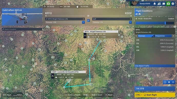Click the runway icon beside KFFO weather box
The width and height of the screenshot is (177, 99).
click(x=85, y=35)
